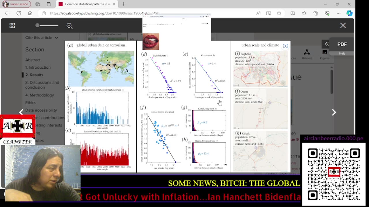Jump to the 1. Introduction section
Image resolution: width=369 pixels, height=207 pixels.
pyautogui.click(x=38, y=67)
